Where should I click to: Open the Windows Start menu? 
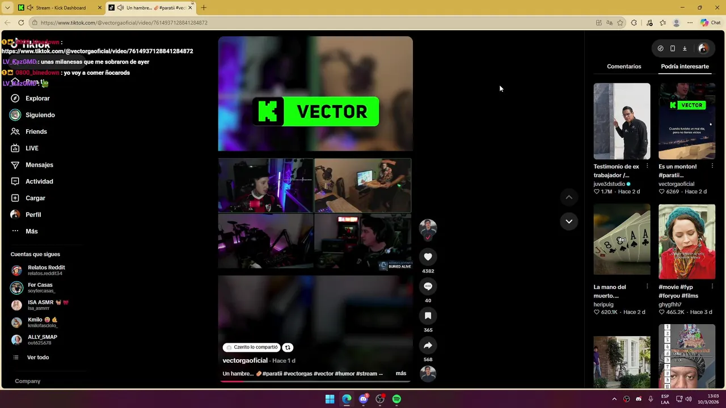330,399
